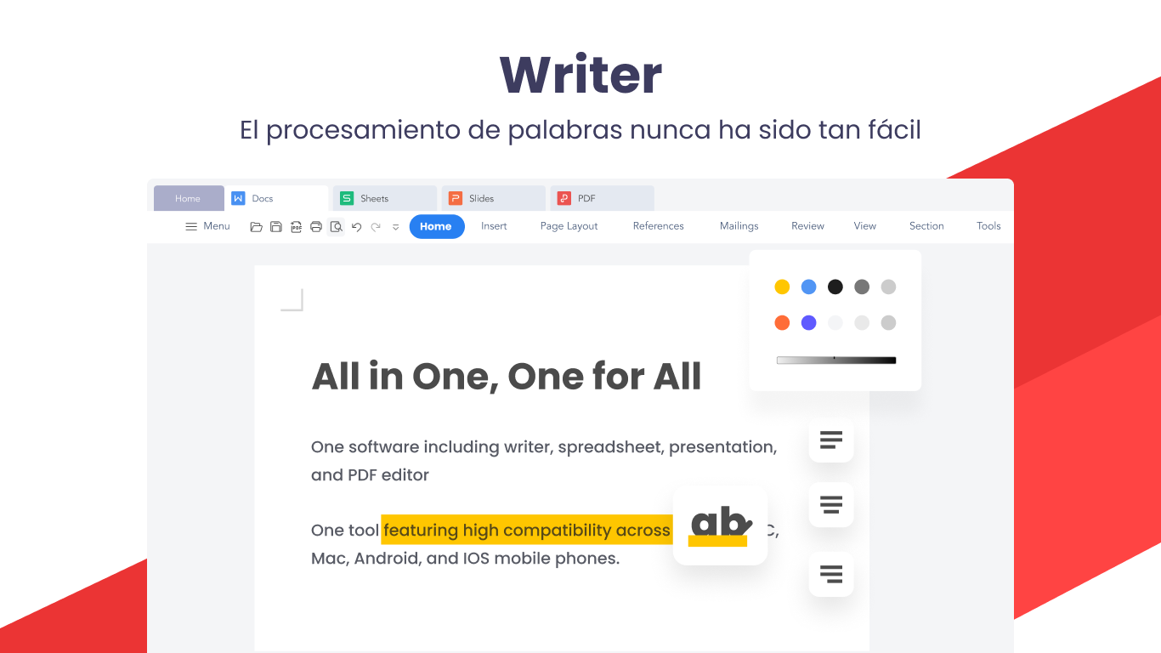Viewport: 1161px width, 653px height.
Task: Switch to the Sheets tab
Action: (x=385, y=198)
